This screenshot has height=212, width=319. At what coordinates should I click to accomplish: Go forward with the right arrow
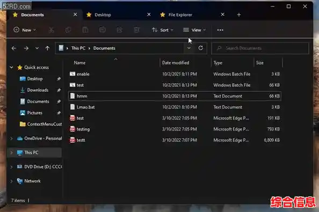tap(26, 48)
